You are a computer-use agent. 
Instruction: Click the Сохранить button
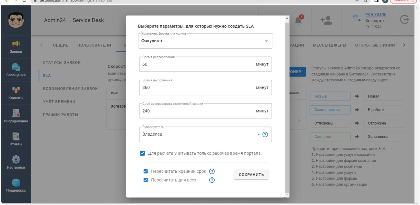[251, 175]
